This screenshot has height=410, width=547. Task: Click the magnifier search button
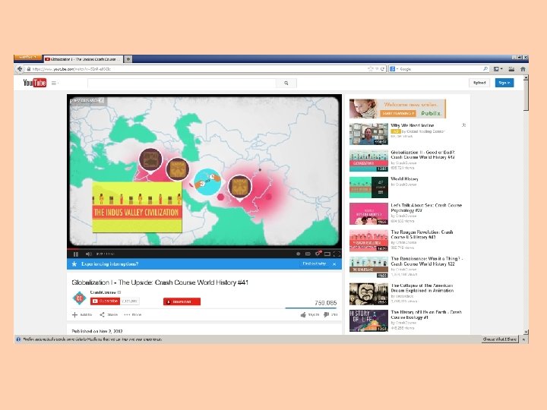[286, 83]
